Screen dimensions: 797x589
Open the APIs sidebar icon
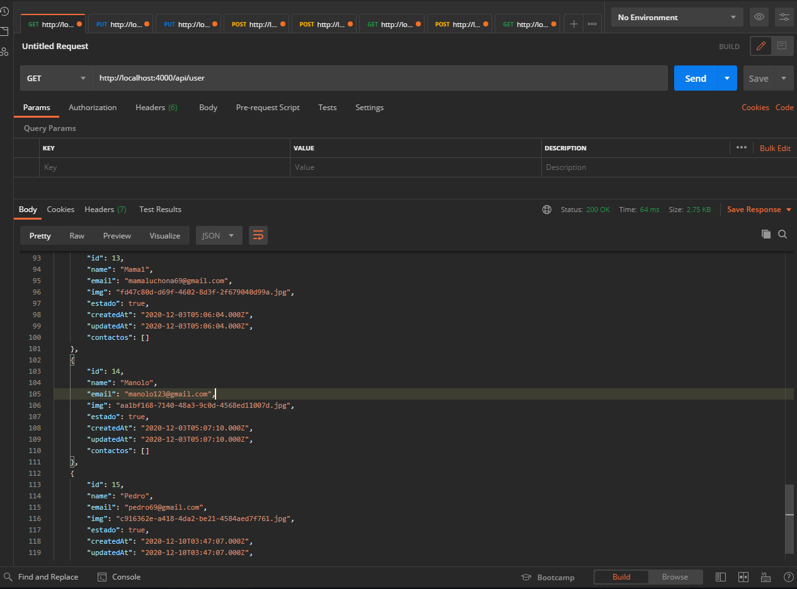point(4,51)
